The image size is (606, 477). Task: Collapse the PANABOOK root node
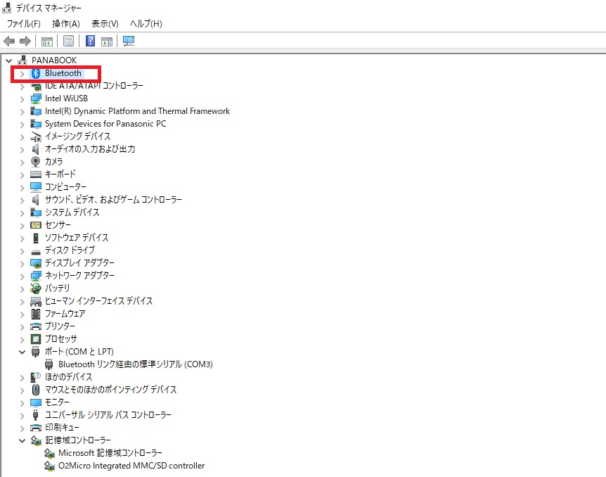[8, 61]
